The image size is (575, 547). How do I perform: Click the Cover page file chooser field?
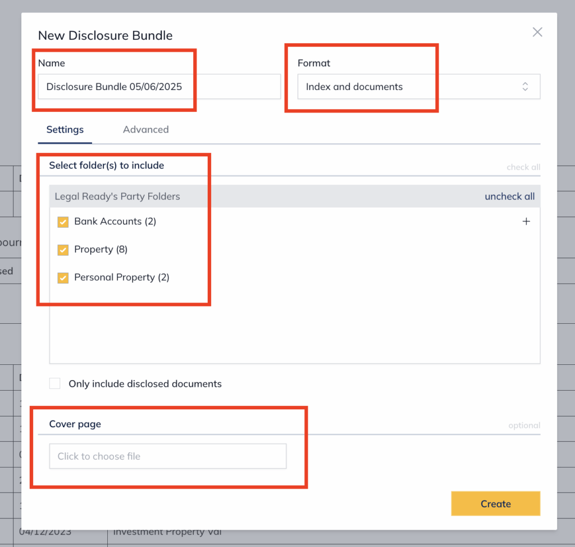[168, 456]
